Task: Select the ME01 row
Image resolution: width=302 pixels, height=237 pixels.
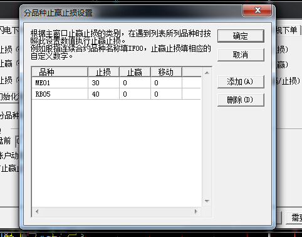Action: pos(117,83)
